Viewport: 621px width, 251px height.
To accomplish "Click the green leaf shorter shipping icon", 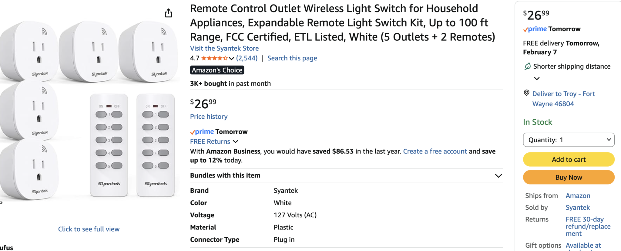I will pyautogui.click(x=528, y=66).
